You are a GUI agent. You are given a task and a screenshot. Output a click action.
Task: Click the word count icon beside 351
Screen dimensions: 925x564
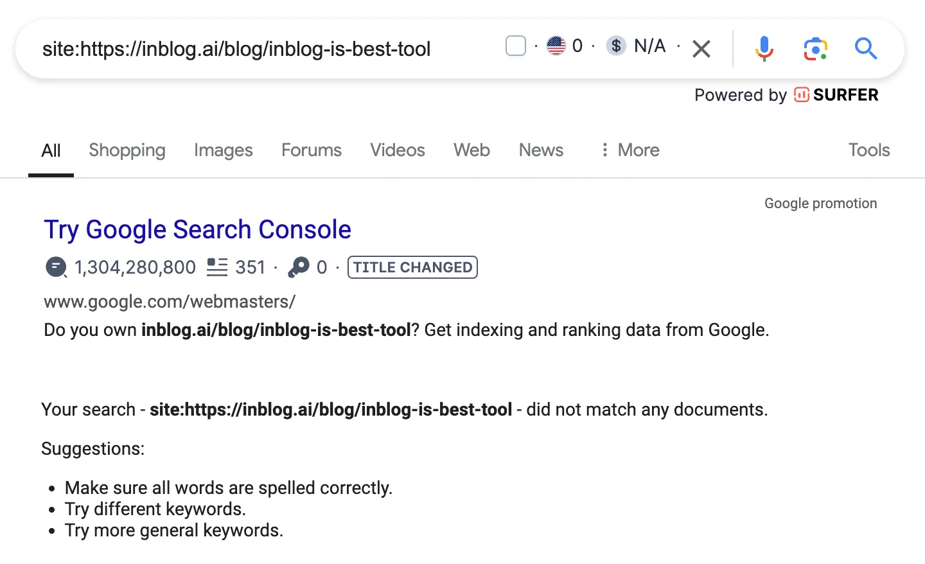(217, 267)
